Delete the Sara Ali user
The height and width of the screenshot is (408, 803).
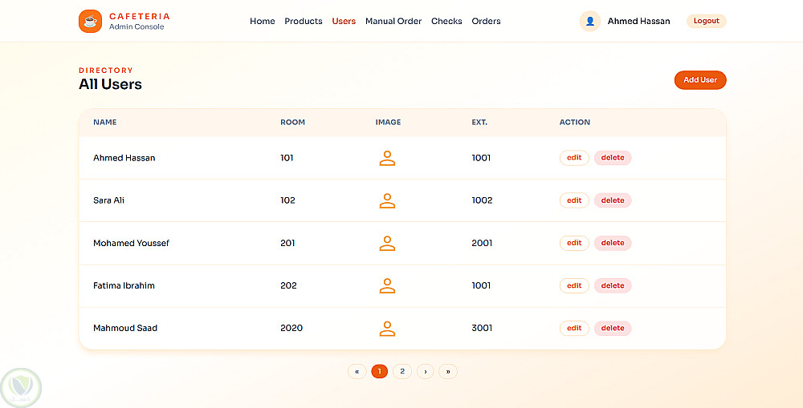point(613,200)
